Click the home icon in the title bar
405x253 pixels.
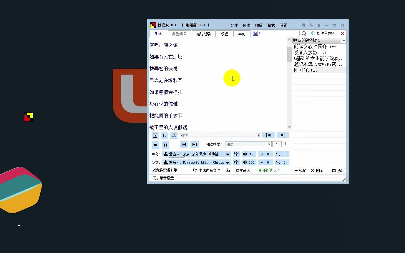pyautogui.click(x=303, y=25)
